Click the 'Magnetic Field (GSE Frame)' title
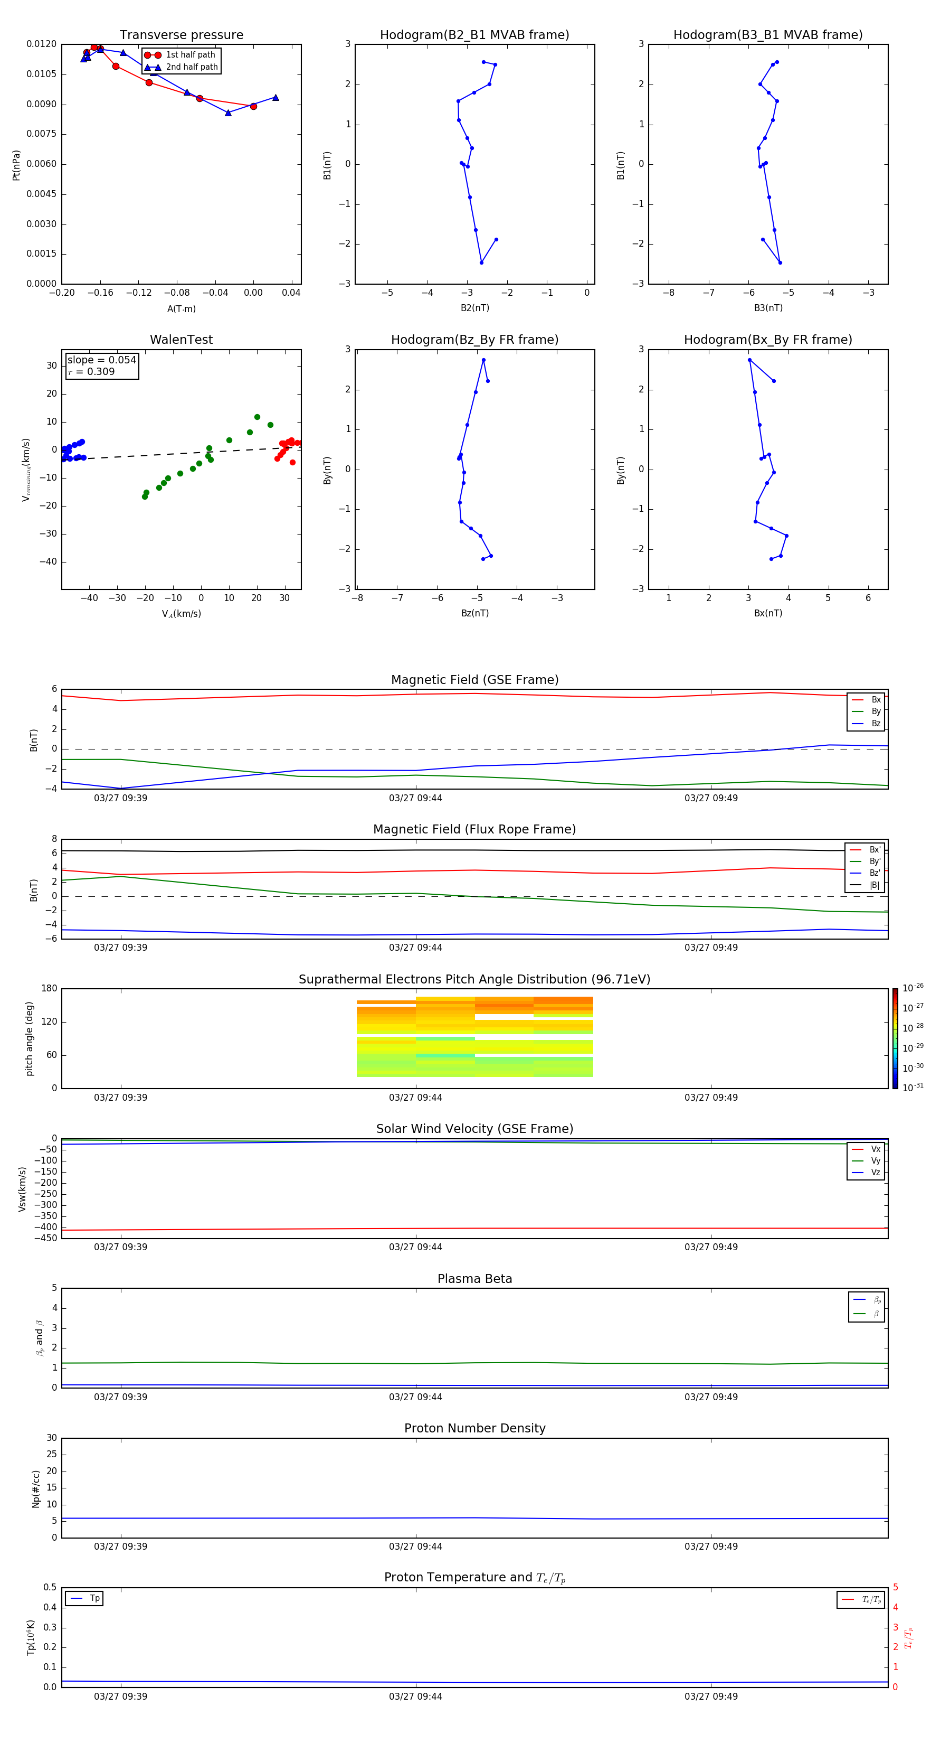Viewport: 950px width, 1743px height. (x=474, y=680)
